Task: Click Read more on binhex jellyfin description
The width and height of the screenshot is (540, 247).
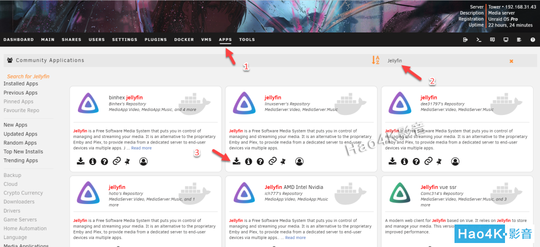Action: [x=141, y=148]
